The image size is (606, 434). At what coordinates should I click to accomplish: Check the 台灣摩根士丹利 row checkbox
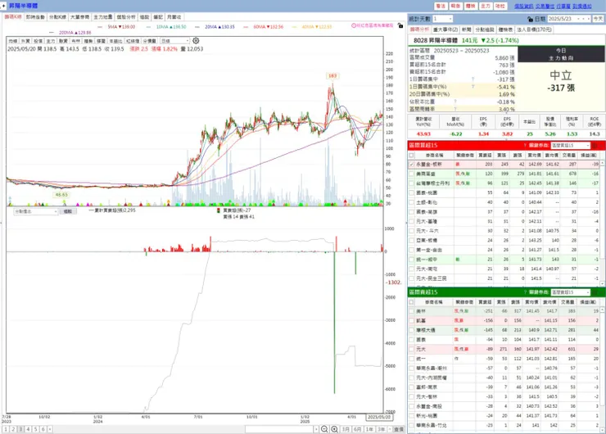(411, 183)
